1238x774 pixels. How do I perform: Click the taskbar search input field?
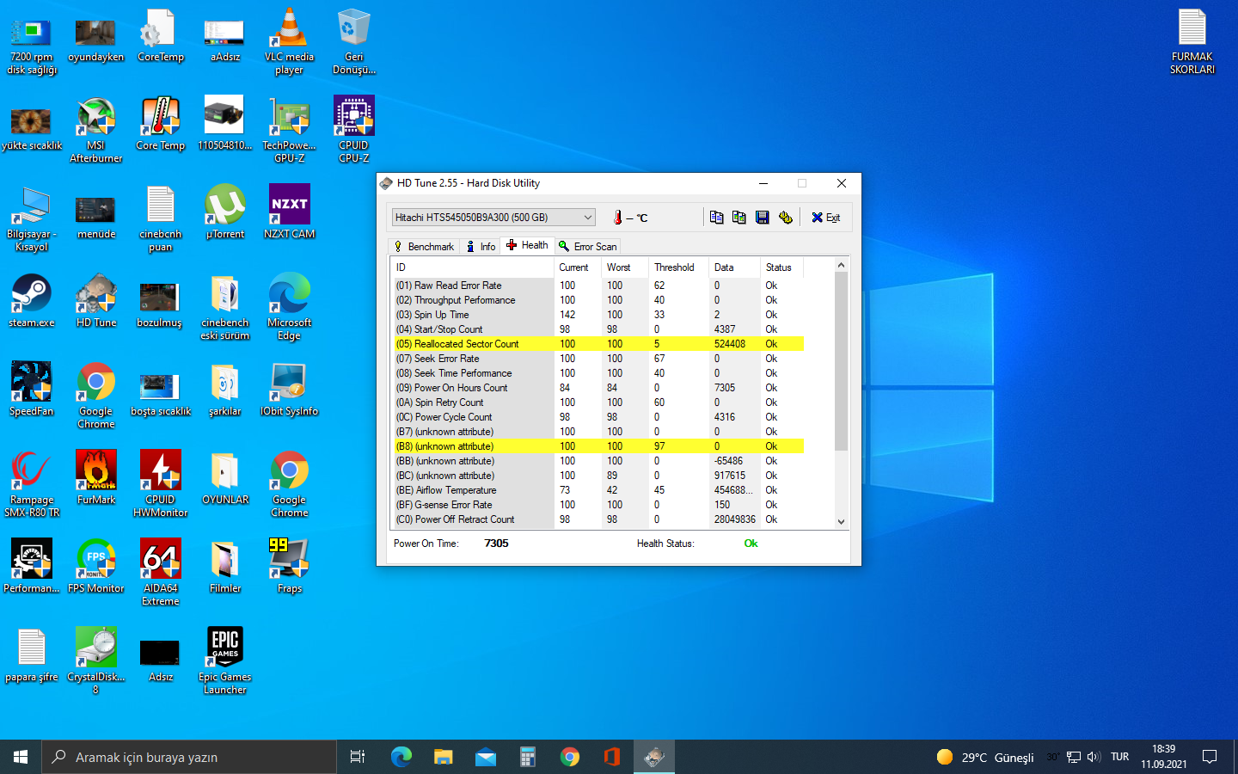(x=189, y=757)
